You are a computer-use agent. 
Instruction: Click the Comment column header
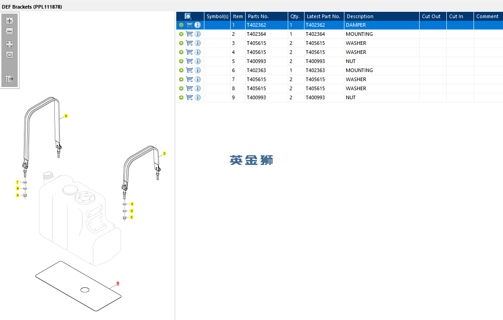tap(488, 16)
